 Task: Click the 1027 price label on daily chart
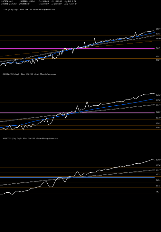pos(158,60)
